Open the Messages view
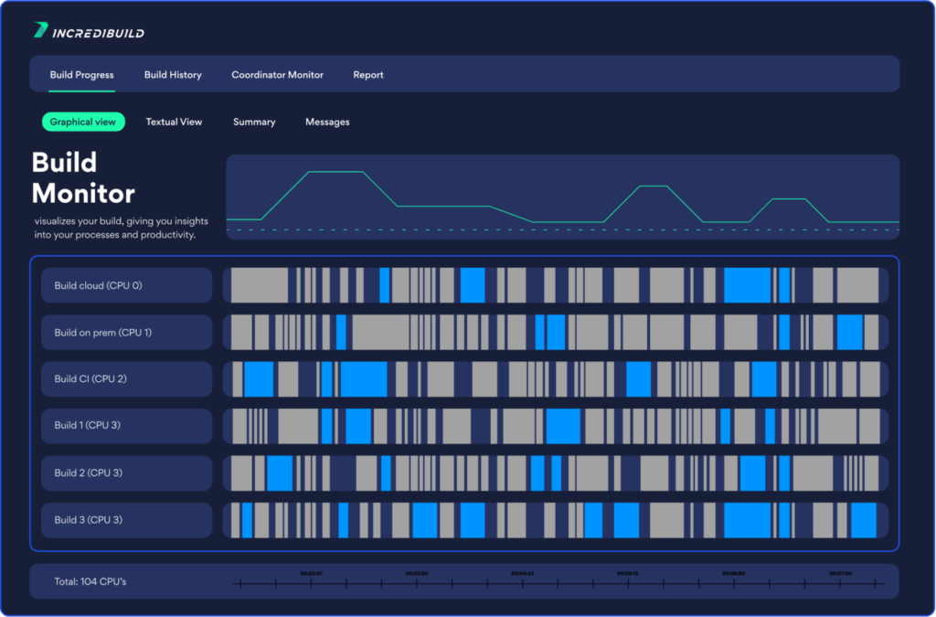Image resolution: width=936 pixels, height=617 pixels. click(x=327, y=122)
